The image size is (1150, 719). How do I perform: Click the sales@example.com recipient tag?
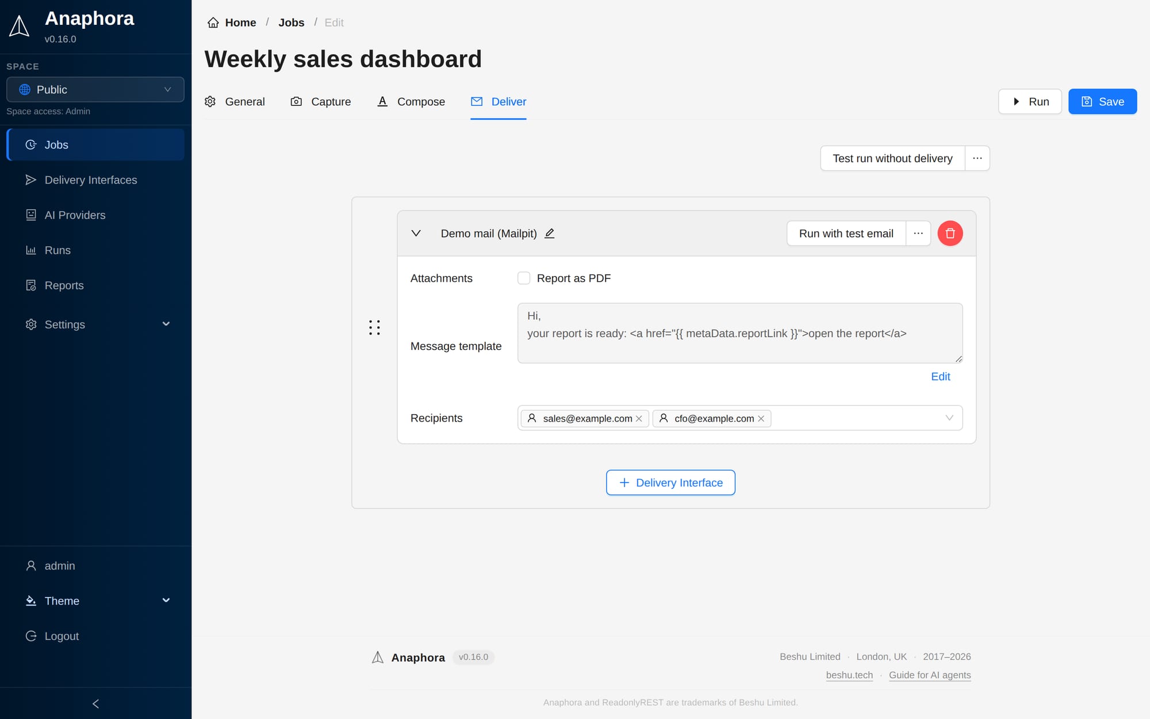[x=585, y=419]
